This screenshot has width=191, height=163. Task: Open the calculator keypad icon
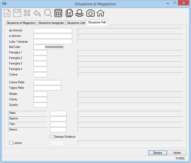pyautogui.click(x=58, y=13)
